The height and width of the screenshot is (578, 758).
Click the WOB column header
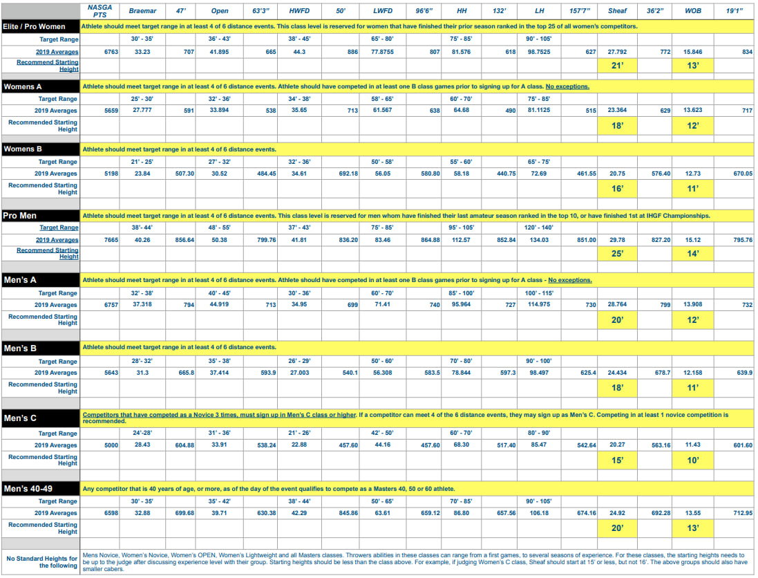click(x=693, y=11)
